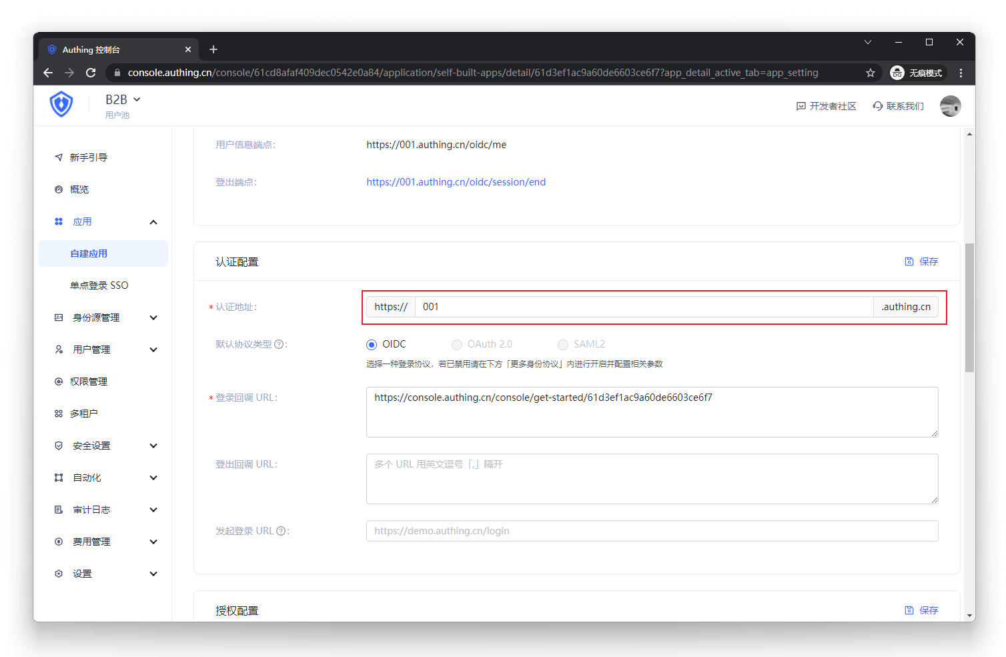
Task: Save the 认证配置 section
Action: (921, 261)
